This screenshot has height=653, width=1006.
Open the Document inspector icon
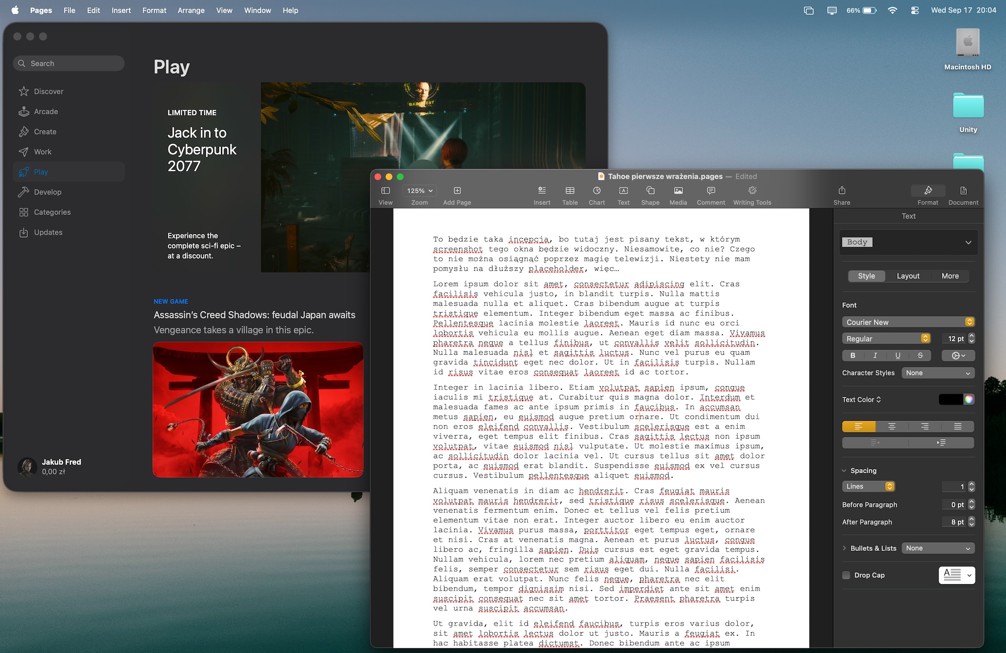click(x=963, y=191)
